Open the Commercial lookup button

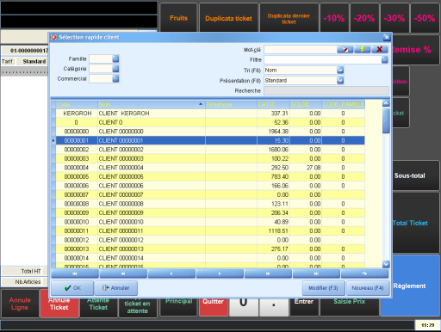115,79
